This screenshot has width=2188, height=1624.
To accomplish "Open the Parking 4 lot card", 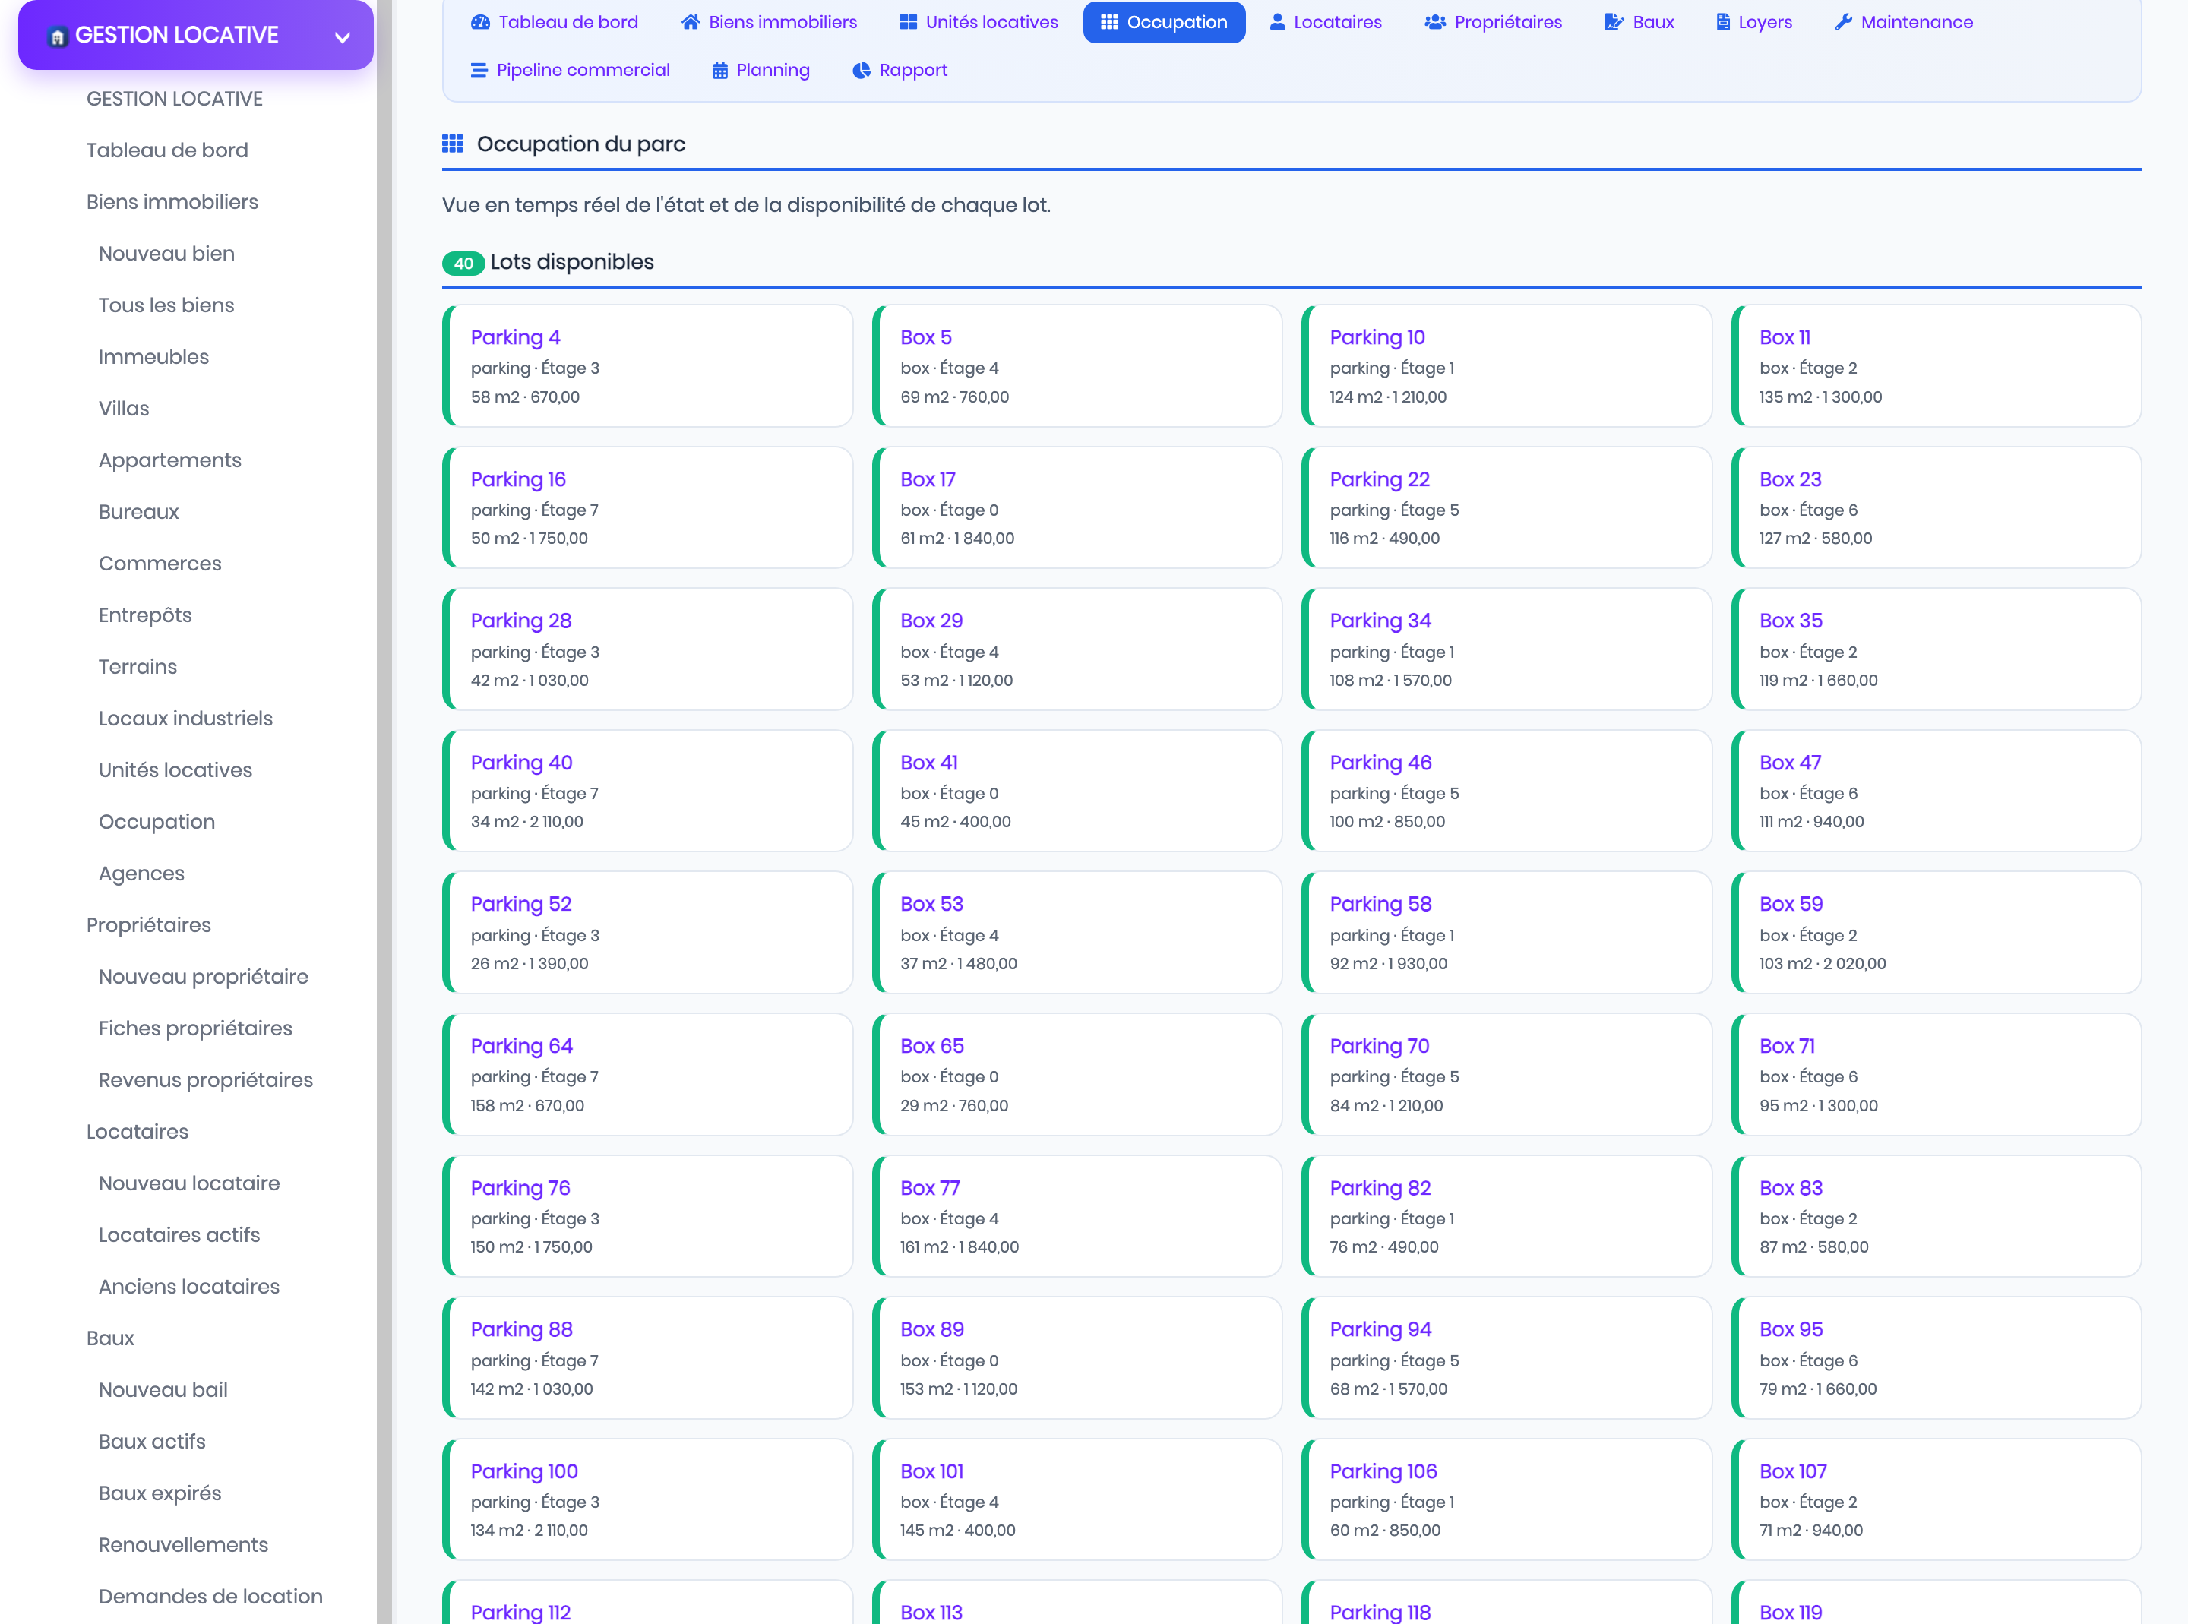I will [648, 365].
